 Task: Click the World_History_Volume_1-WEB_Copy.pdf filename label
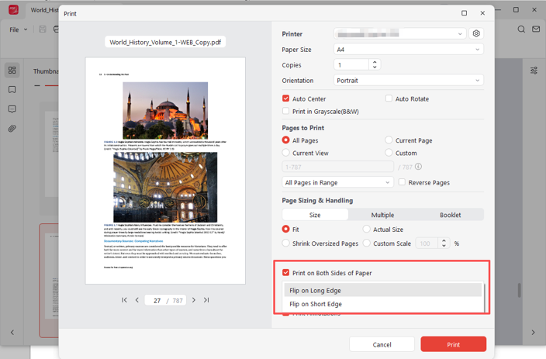pos(165,42)
